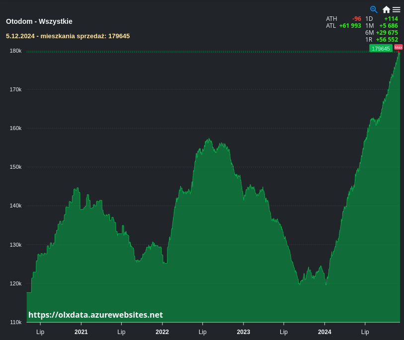Click the 2022 x-axis label

[x=162, y=332]
